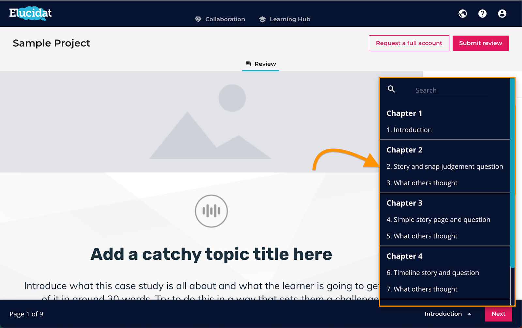Select Chapter 2 heading

(405, 150)
